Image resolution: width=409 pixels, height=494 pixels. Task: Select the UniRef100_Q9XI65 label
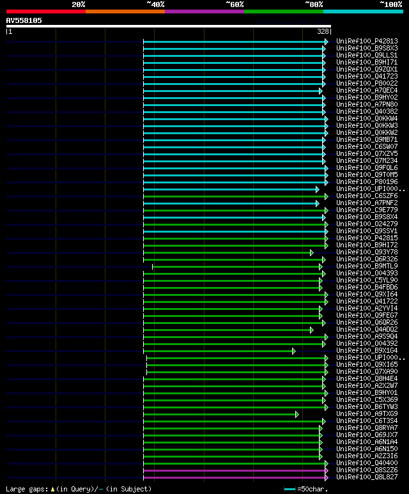point(367,365)
